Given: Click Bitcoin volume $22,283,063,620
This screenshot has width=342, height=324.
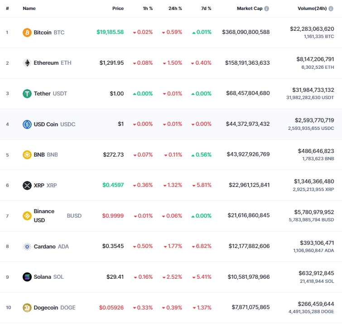Looking at the screenshot, I should point(312,29).
